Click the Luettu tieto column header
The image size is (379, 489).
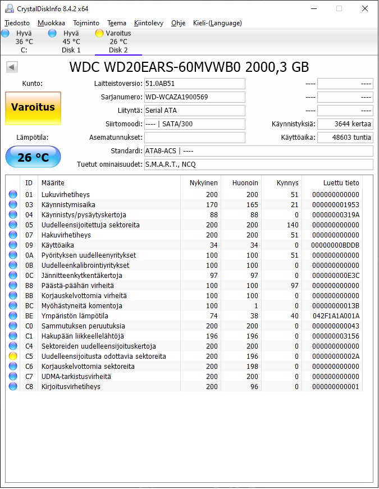(x=332, y=183)
